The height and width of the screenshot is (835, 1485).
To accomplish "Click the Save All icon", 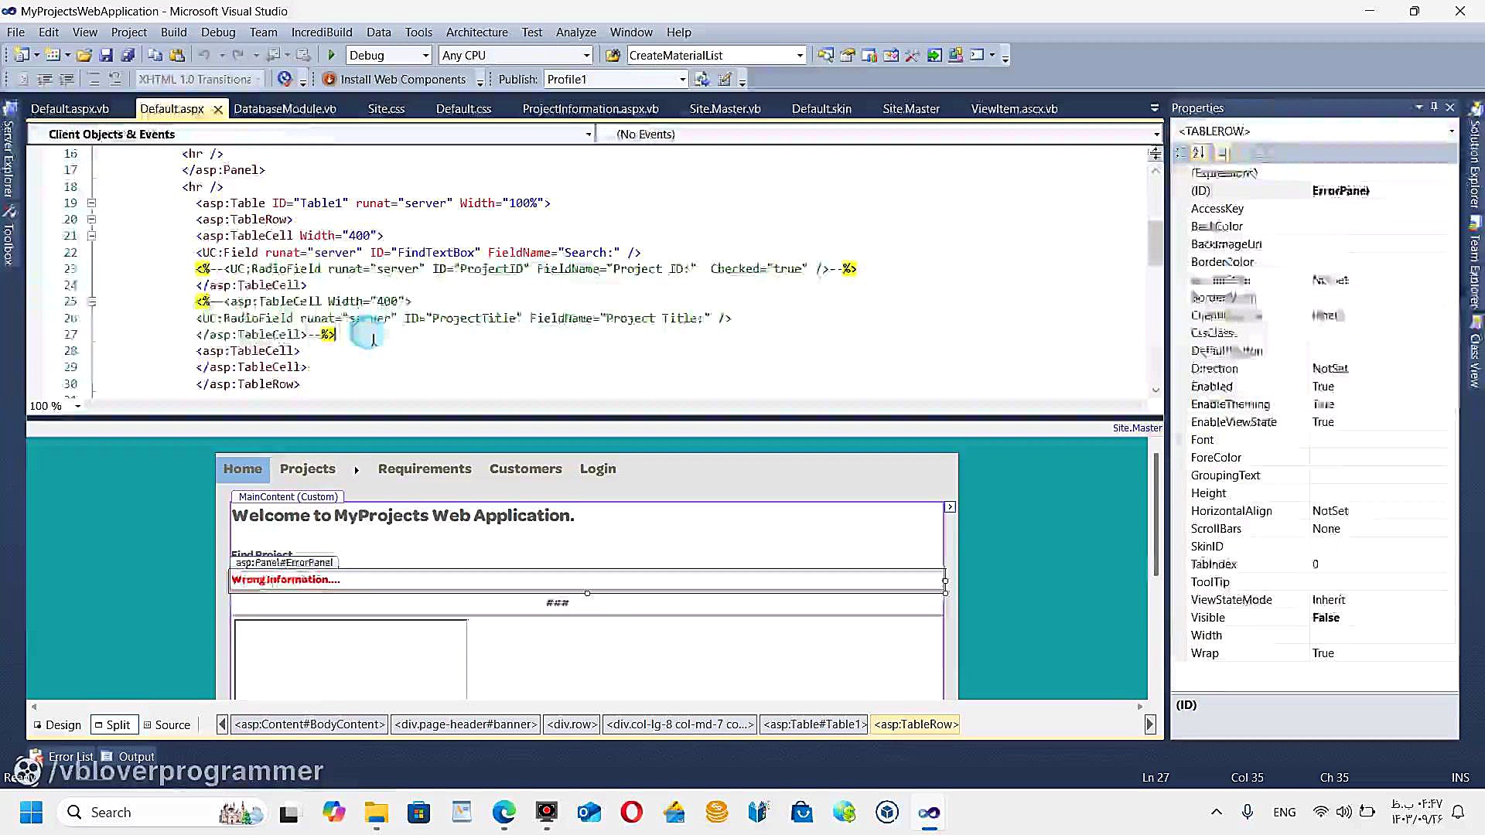I will [x=128, y=55].
